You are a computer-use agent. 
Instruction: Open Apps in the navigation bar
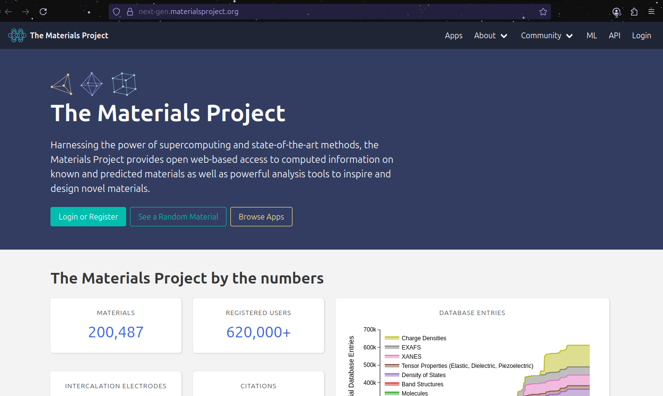point(453,35)
